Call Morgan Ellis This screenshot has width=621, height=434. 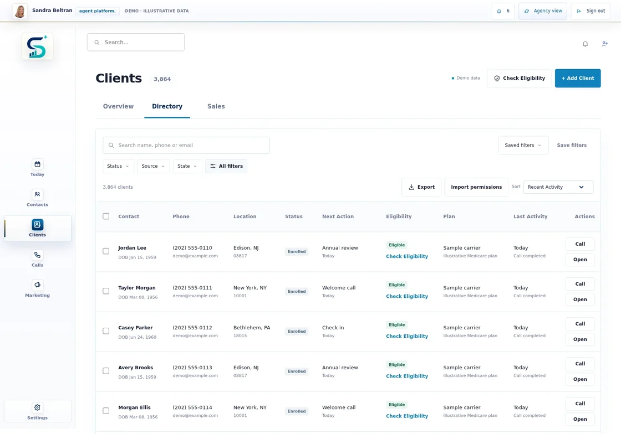(580, 404)
